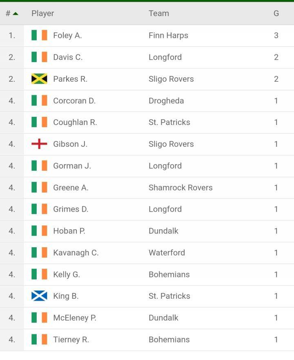Sort by the Team column header

159,13
